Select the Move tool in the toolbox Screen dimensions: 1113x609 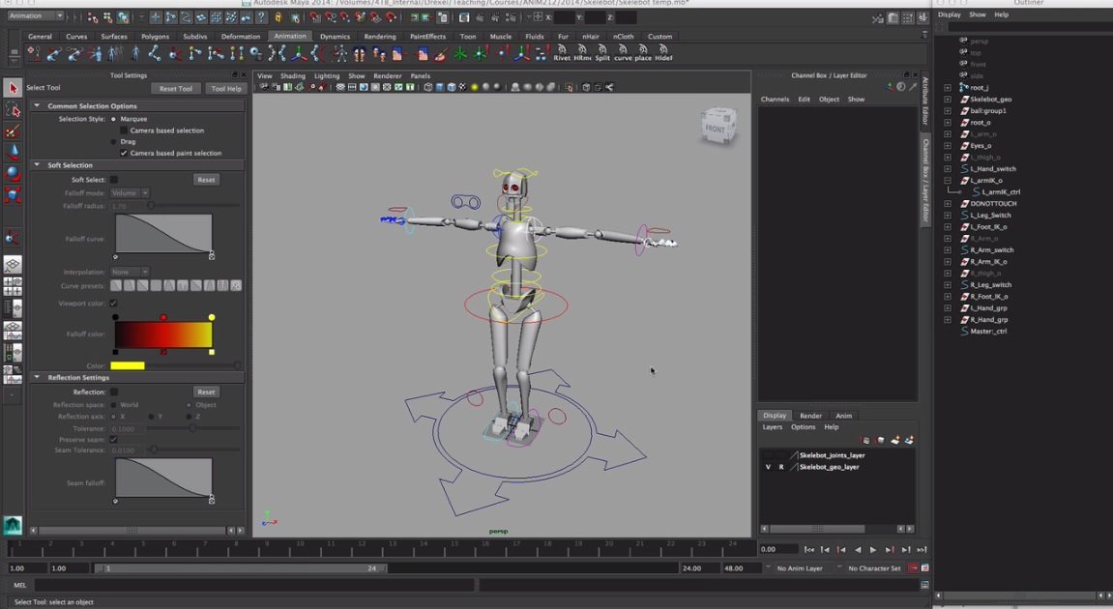(x=13, y=152)
